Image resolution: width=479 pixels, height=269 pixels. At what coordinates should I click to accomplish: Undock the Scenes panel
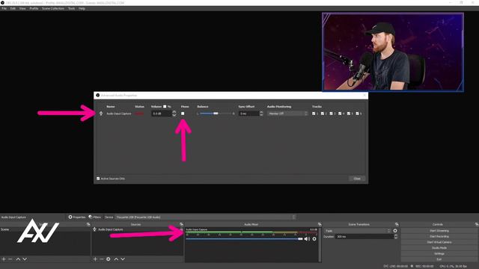point(88,224)
